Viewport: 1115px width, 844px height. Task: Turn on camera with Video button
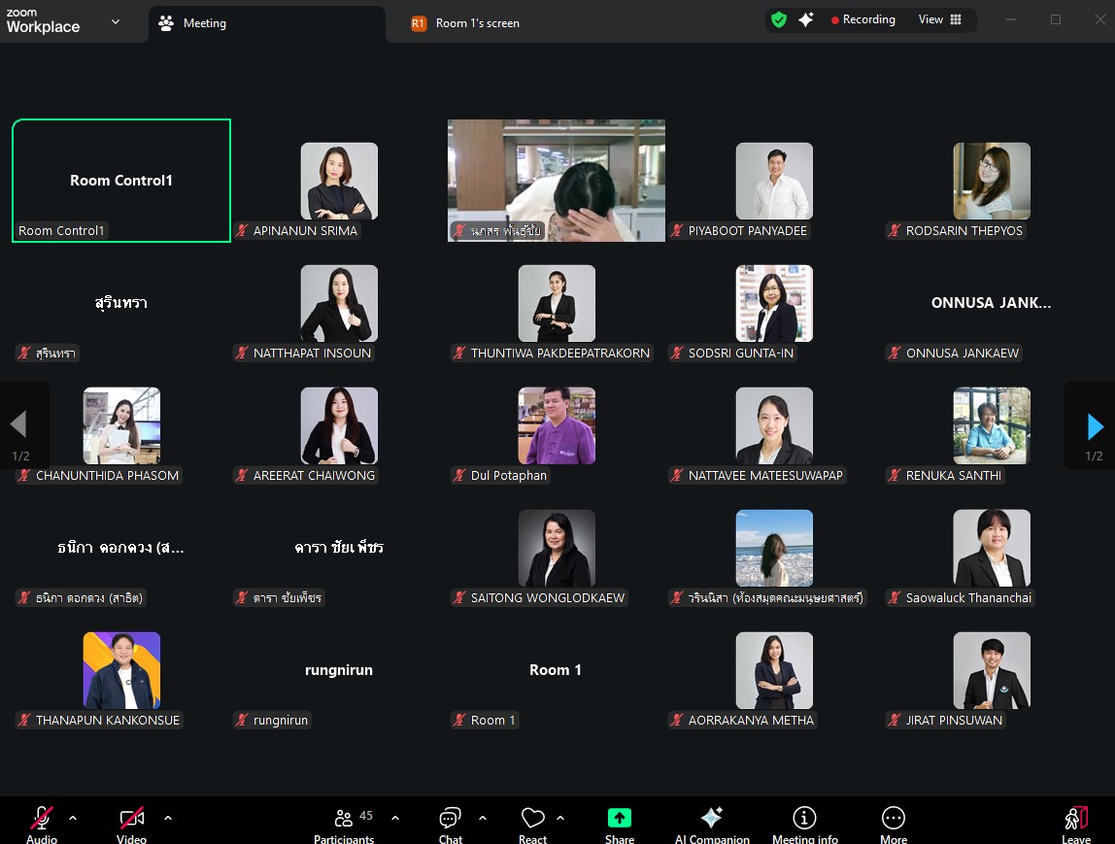[x=132, y=823]
